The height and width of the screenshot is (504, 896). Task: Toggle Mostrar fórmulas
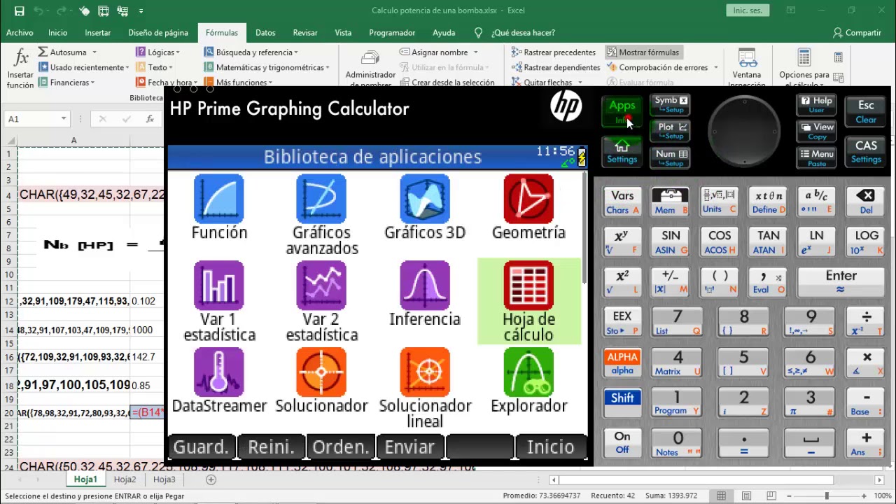[x=643, y=52]
